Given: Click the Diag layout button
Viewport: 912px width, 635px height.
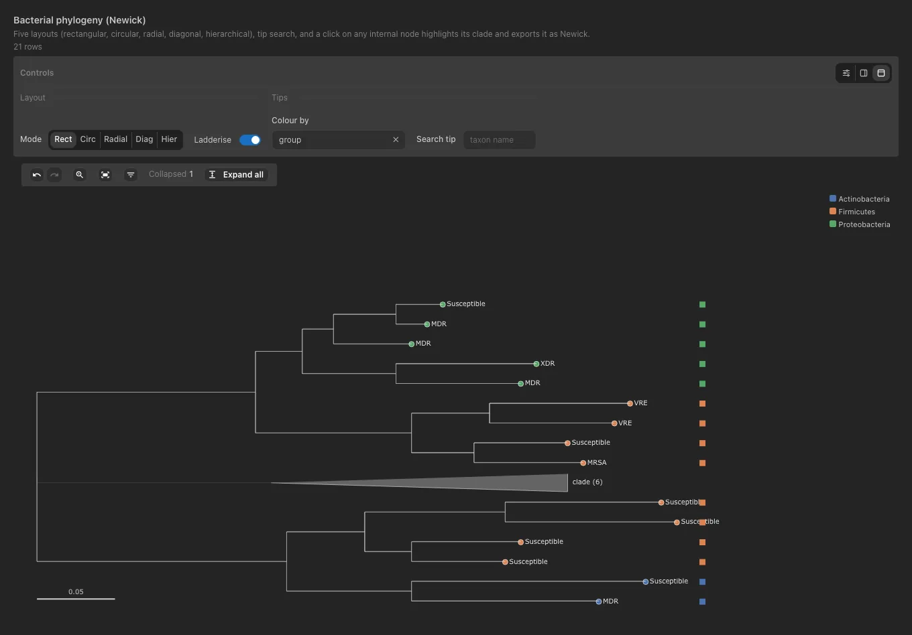Looking at the screenshot, I should click(x=144, y=139).
